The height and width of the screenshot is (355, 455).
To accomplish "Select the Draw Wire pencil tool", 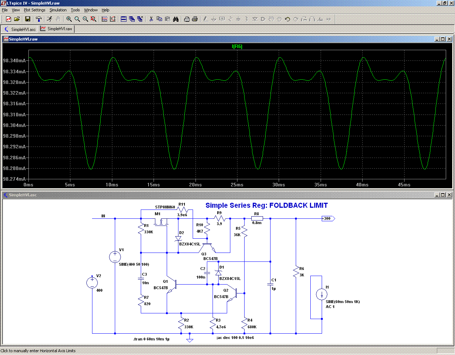I will tap(206, 19).
